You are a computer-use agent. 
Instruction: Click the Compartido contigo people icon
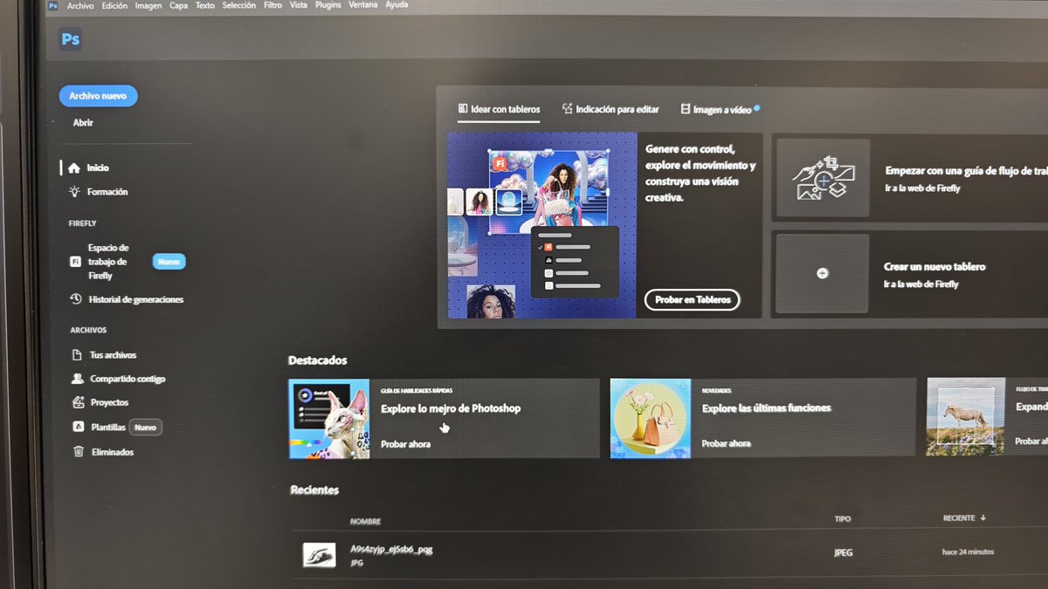(78, 379)
